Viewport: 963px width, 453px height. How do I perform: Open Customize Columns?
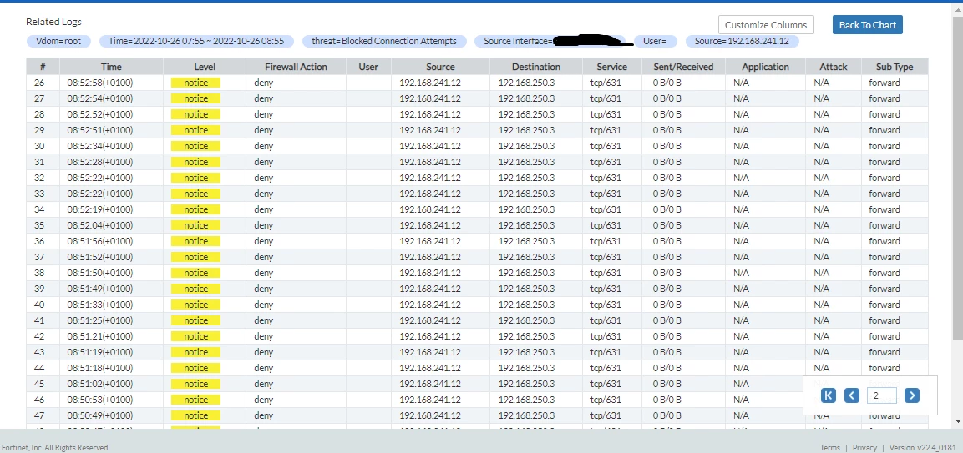click(766, 25)
